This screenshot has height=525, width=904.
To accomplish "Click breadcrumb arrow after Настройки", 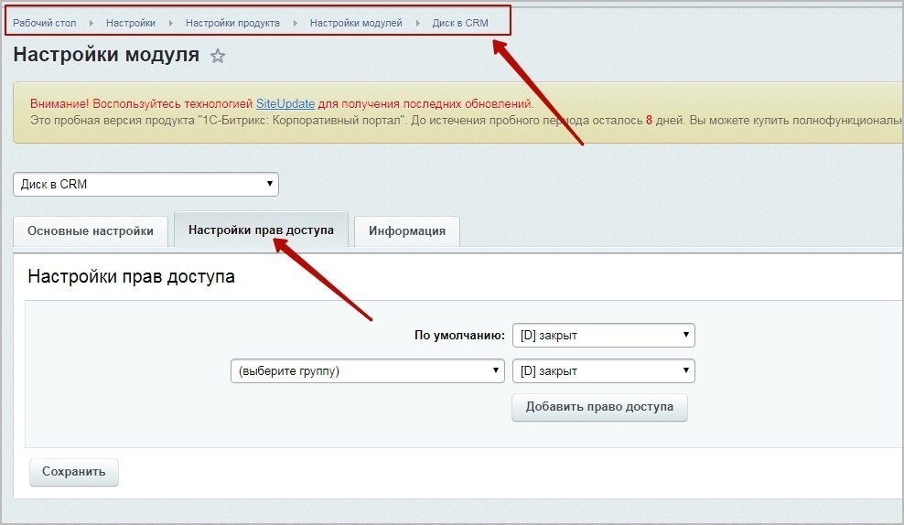I will coord(170,23).
